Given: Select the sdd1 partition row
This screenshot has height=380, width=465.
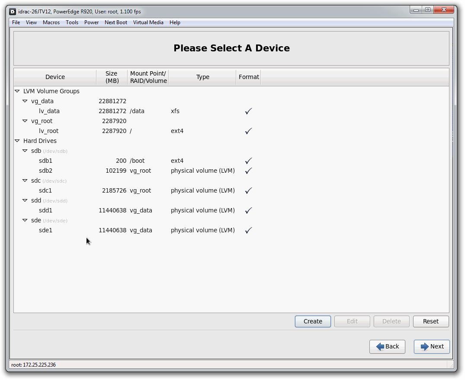Looking at the screenshot, I should (45, 211).
